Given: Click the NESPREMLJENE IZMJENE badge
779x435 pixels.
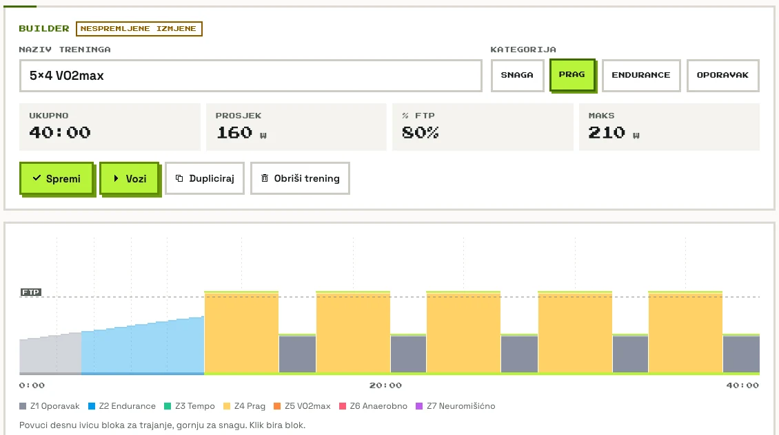Looking at the screenshot, I should click(x=139, y=29).
